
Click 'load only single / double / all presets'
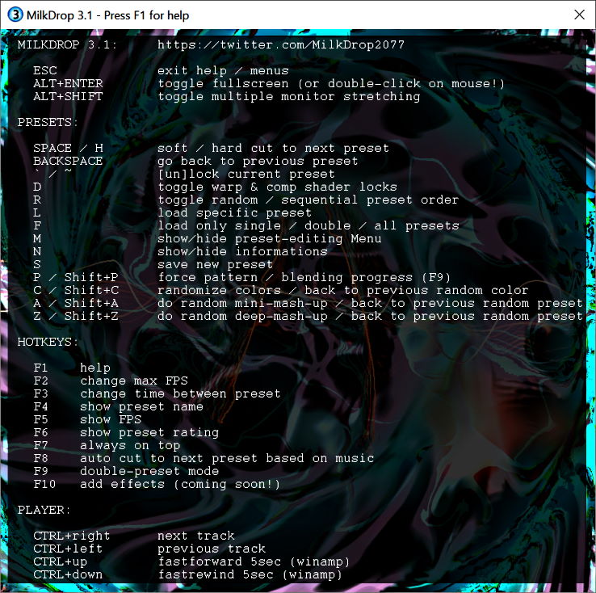coord(308,225)
